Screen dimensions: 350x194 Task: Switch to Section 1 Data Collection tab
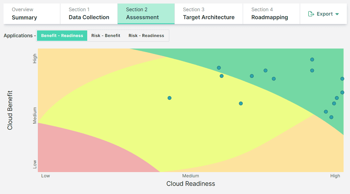tap(89, 14)
